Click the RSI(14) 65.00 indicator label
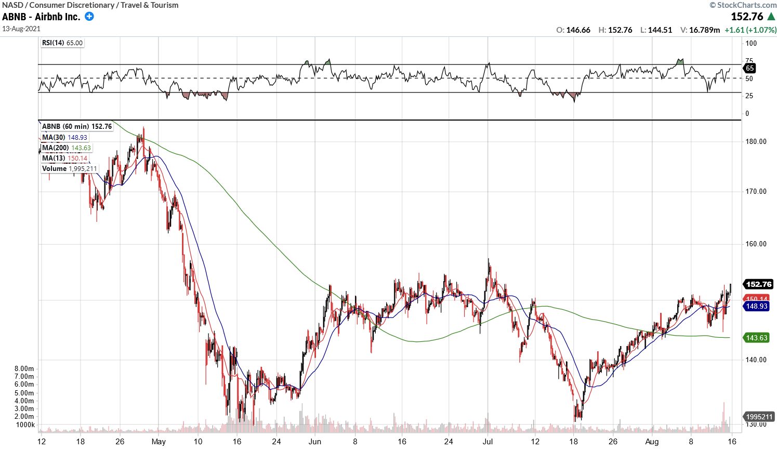Image resolution: width=777 pixels, height=450 pixels. click(62, 43)
